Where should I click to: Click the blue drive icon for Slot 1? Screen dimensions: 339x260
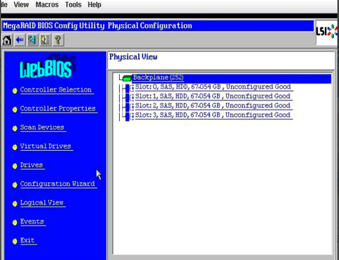click(x=127, y=98)
